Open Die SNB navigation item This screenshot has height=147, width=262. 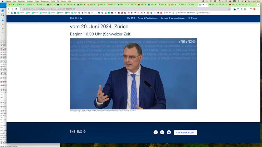pos(131,18)
